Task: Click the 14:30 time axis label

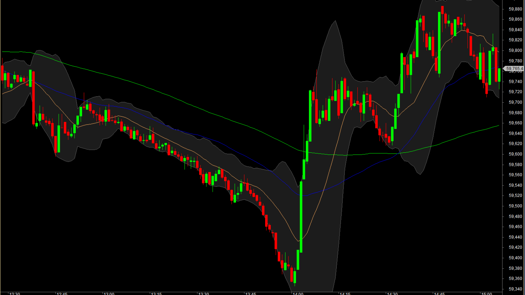Action: 392,294
